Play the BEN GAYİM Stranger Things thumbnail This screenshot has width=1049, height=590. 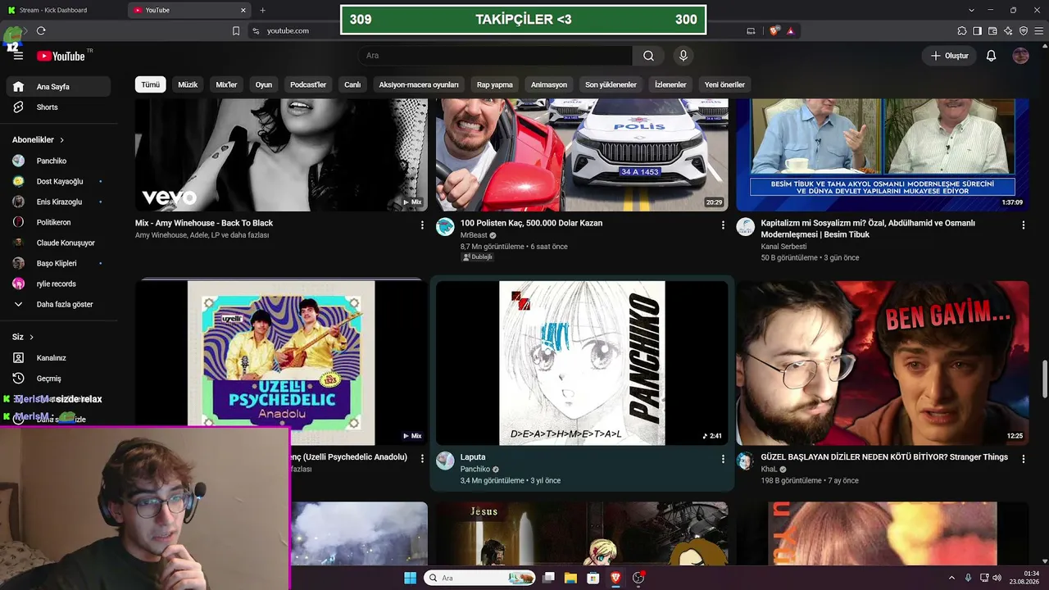[x=883, y=363]
